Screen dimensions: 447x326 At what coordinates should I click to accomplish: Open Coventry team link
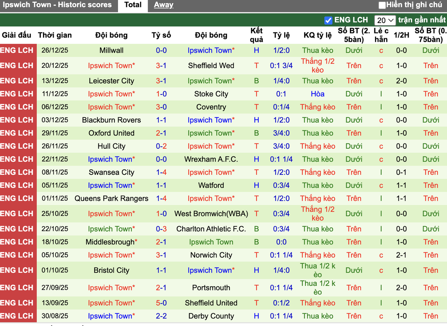[211, 107]
